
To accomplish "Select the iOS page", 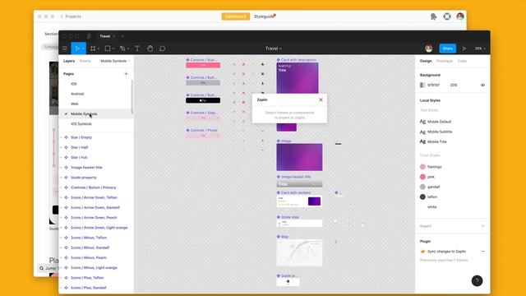I will pos(74,84).
